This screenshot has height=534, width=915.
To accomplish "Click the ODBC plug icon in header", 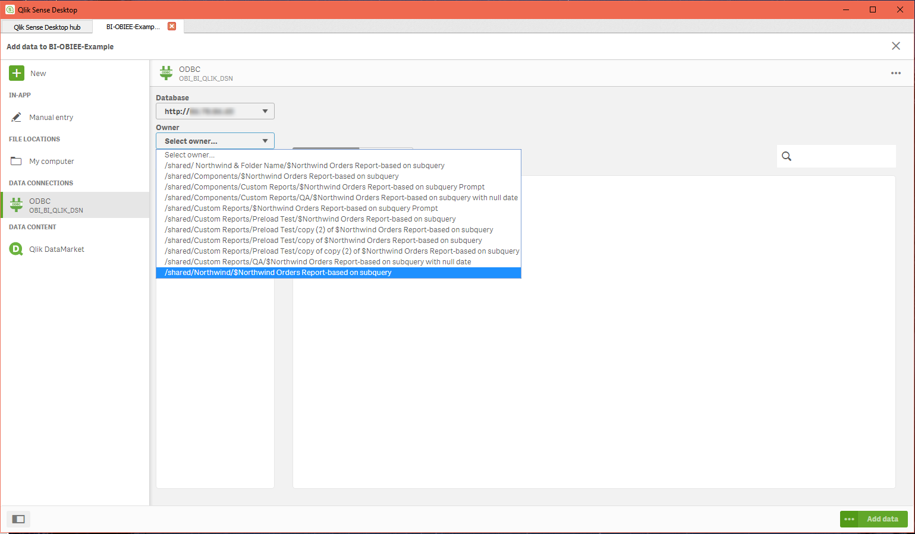I will [x=166, y=73].
